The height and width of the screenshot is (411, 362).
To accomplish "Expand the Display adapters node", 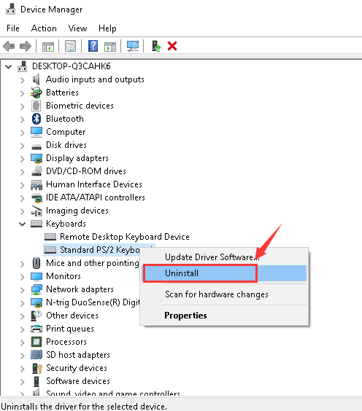I will 23,158.
